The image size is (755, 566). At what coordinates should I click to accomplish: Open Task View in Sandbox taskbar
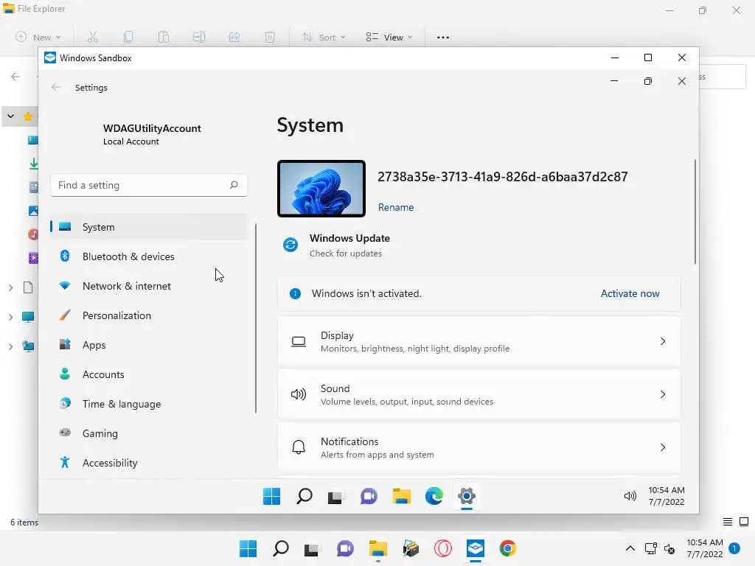pyautogui.click(x=336, y=496)
